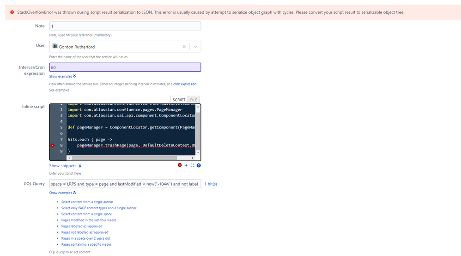
Task: Click the blue arrow icon below the script
Action: point(186,165)
